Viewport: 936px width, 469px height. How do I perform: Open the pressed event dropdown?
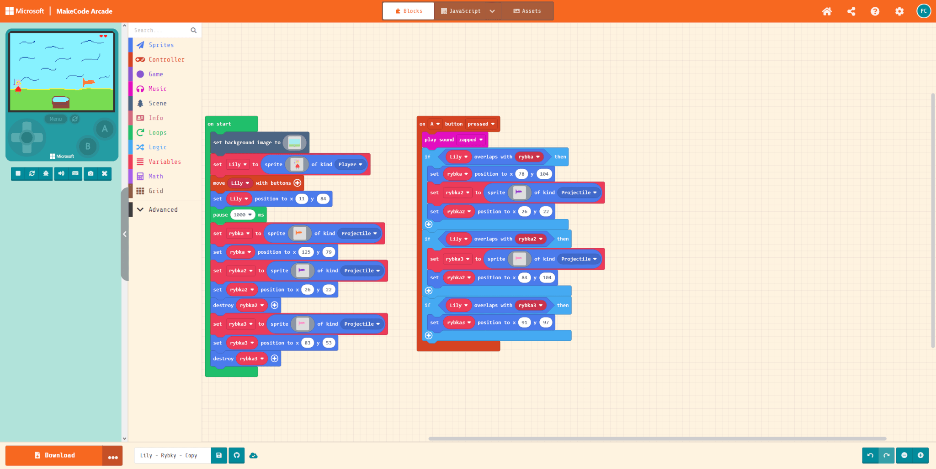tap(481, 124)
